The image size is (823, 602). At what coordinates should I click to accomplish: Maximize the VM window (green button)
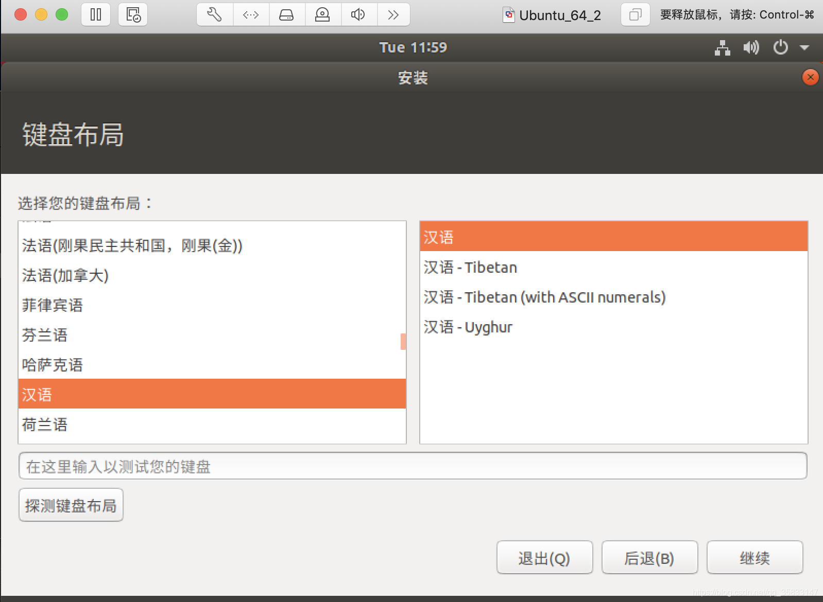click(x=62, y=14)
